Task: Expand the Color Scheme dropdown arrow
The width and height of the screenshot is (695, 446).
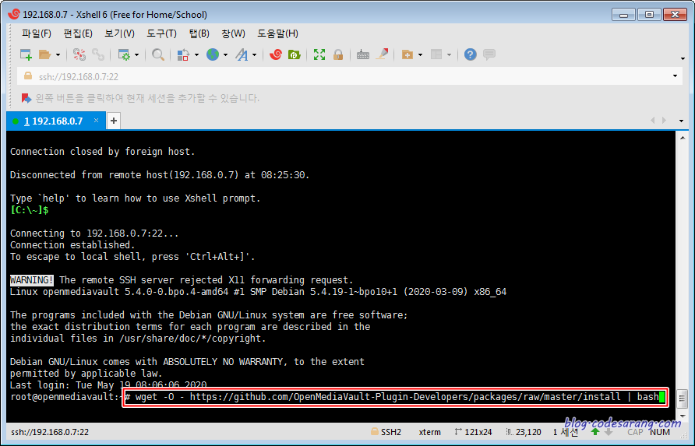Action: 196,55
